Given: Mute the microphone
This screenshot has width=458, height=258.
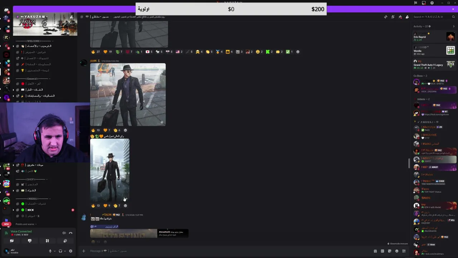Looking at the screenshot, I should (x=50, y=251).
